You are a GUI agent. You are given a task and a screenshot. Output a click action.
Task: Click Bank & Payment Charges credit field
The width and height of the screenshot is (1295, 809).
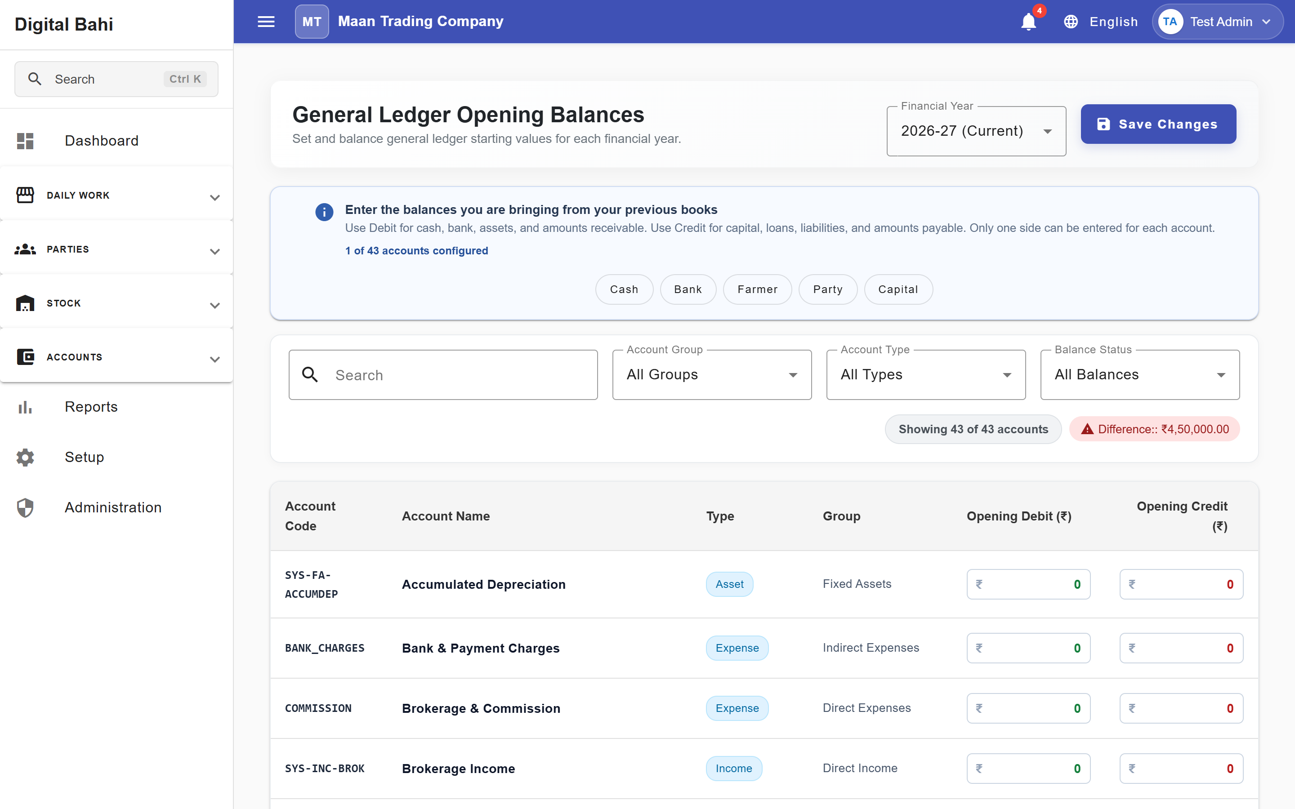point(1181,648)
